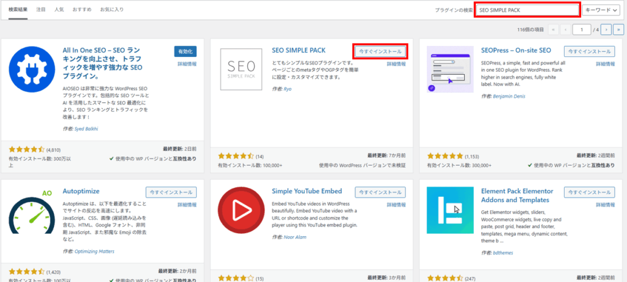The width and height of the screenshot is (627, 282).
Task: Open author link Noor Alam
Action: point(295,237)
